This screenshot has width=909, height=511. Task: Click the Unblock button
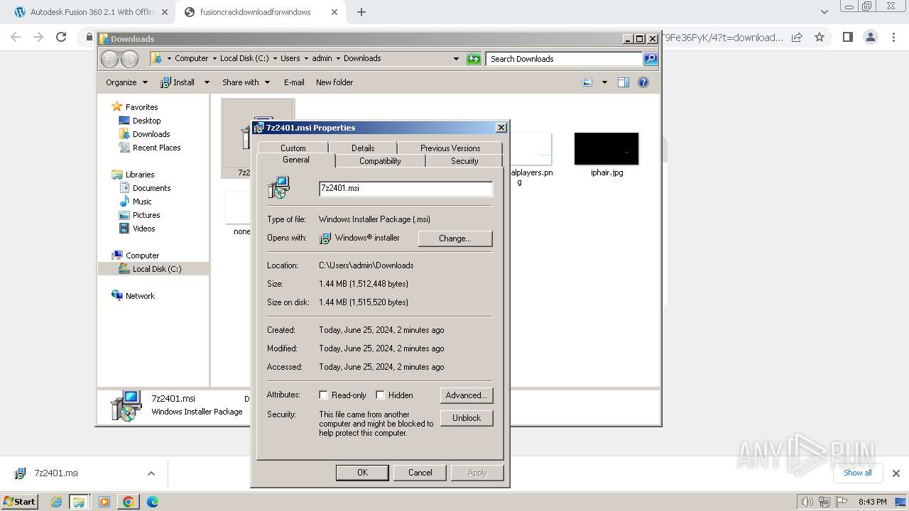(x=467, y=418)
